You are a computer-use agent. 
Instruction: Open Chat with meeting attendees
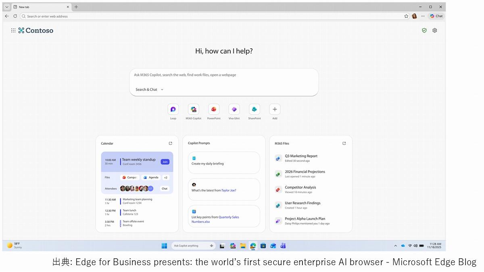[165, 188]
